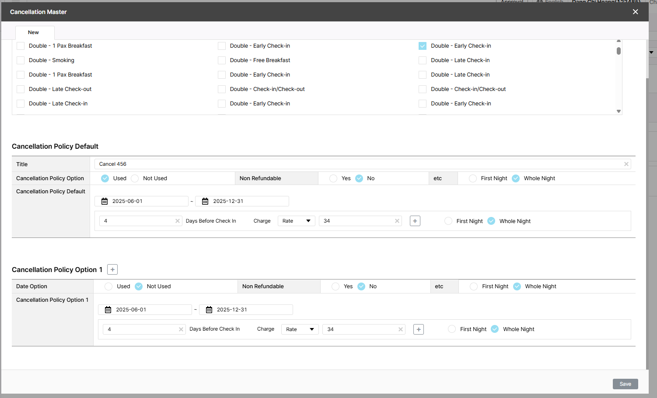Add a new Cancellation Policy Option section
657x398 pixels.
pyautogui.click(x=112, y=269)
